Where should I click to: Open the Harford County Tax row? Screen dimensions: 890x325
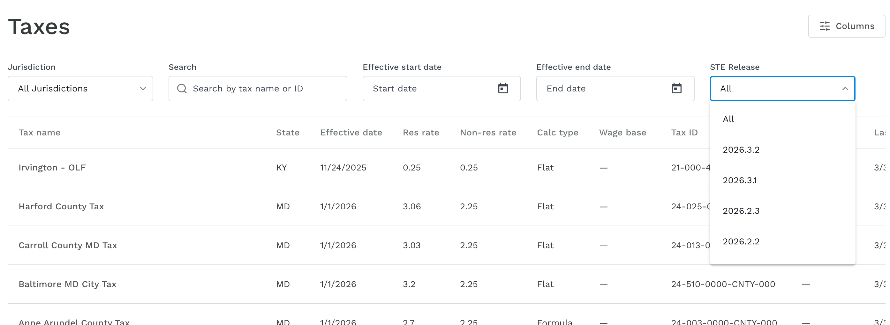(x=446, y=206)
